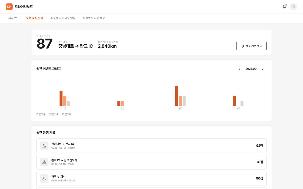Open the 김 user avatar menu

(293, 7)
